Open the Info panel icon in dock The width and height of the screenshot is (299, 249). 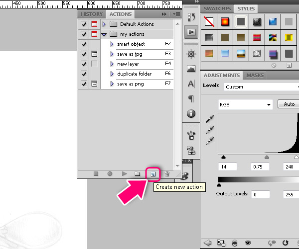click(191, 114)
